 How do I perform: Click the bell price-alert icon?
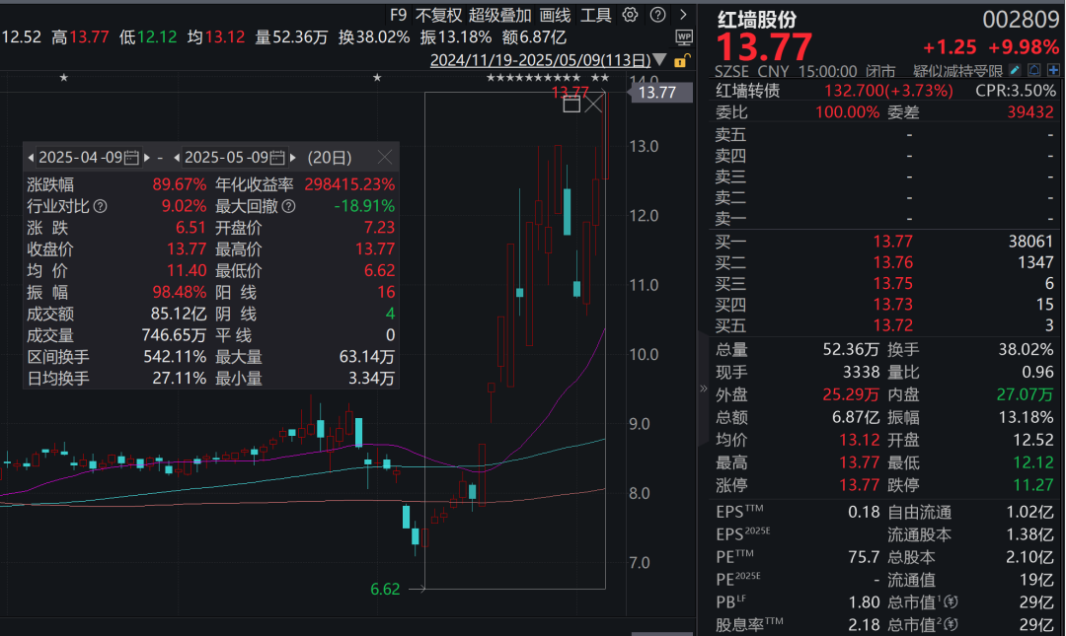tap(1034, 70)
